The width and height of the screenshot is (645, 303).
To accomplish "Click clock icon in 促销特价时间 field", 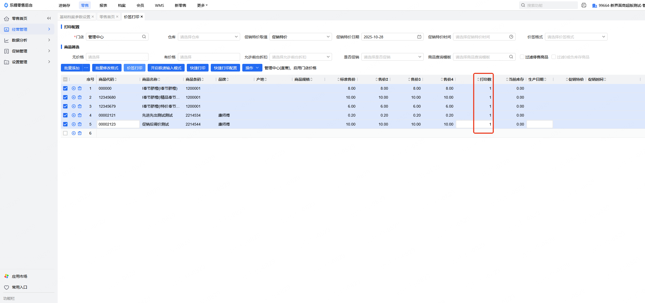I will coord(511,37).
